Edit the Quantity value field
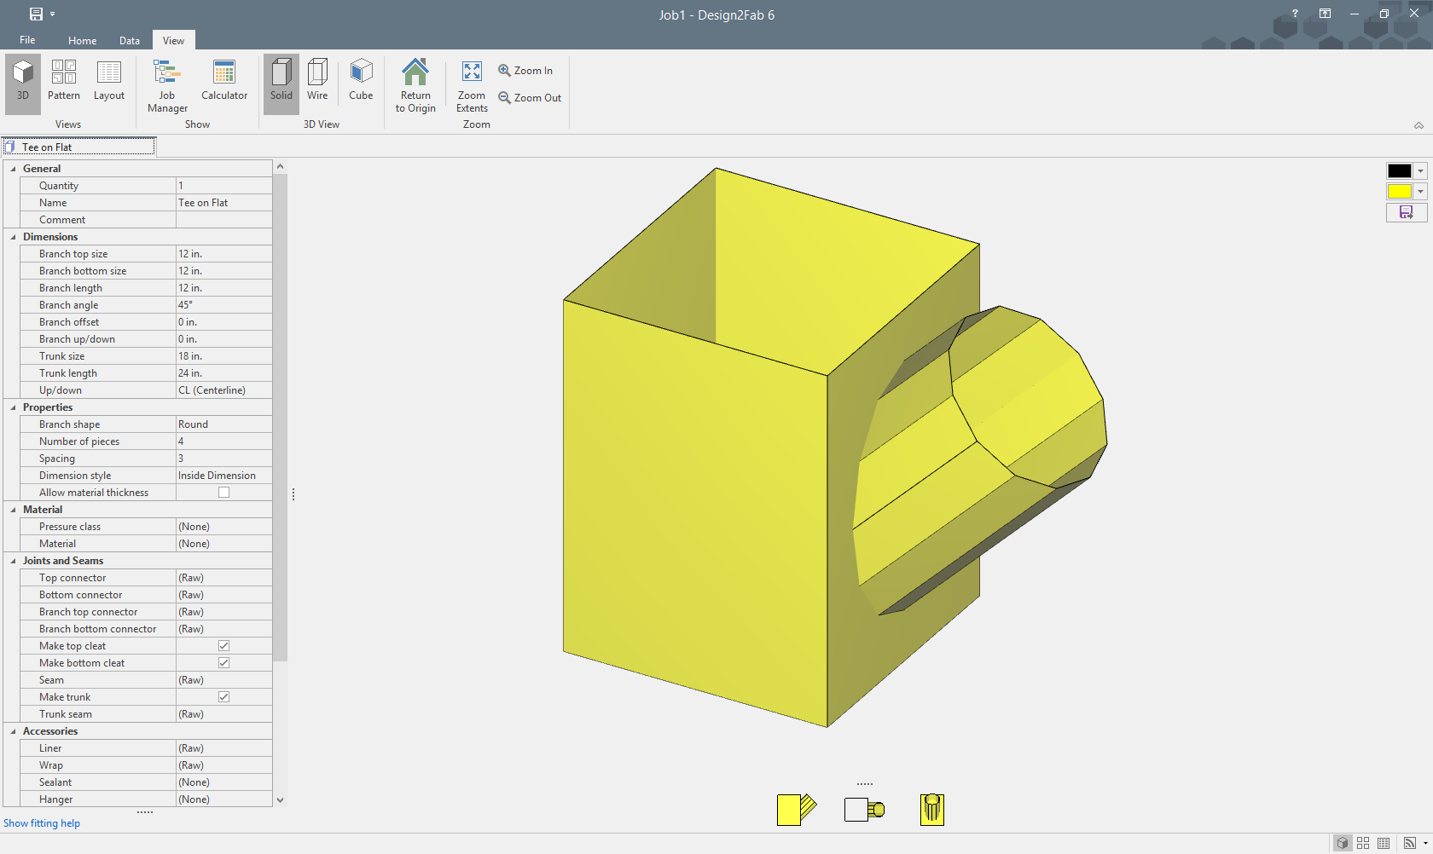The image size is (1433, 854). pyautogui.click(x=223, y=186)
